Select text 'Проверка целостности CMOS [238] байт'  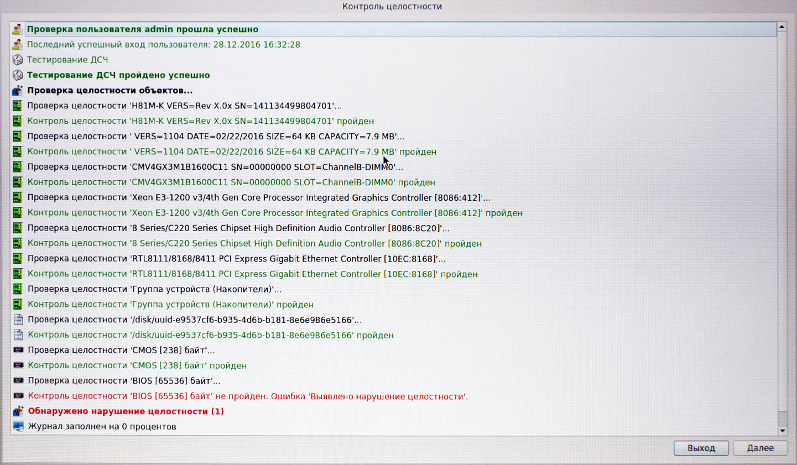pos(121,351)
